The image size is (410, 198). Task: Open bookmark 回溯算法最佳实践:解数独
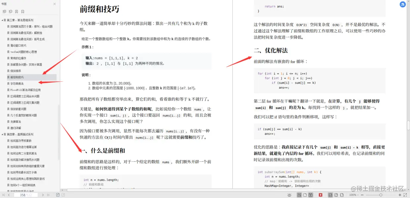26,33
